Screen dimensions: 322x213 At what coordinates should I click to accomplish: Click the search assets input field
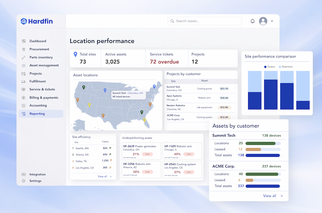click(x=204, y=21)
